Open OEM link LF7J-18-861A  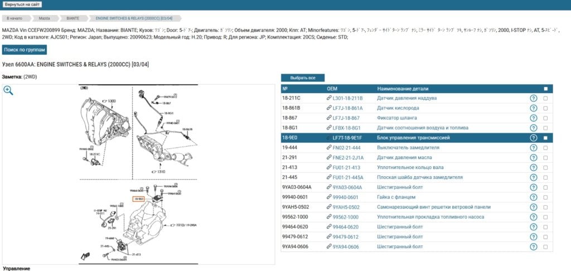[348, 108]
